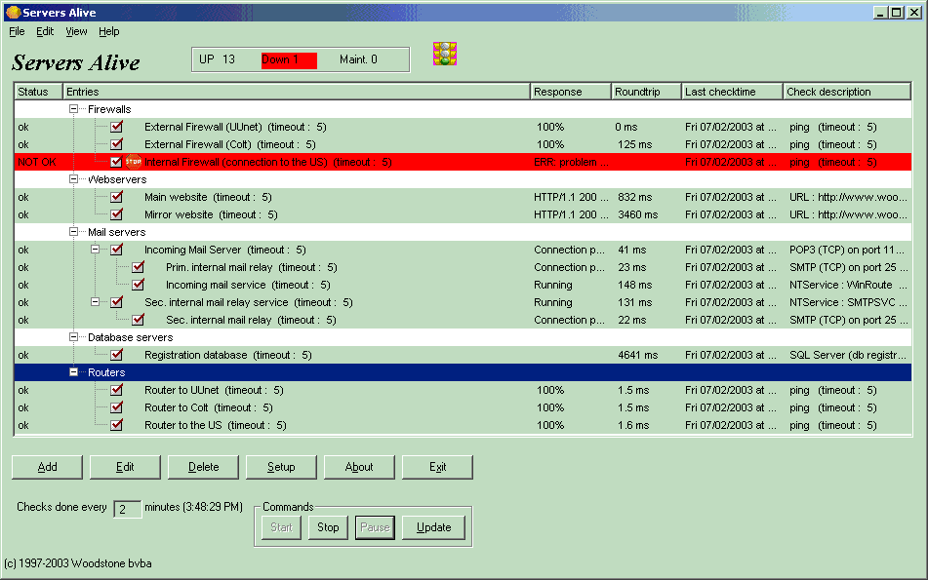Open the File menu
This screenshot has height=580, width=928.
point(17,31)
